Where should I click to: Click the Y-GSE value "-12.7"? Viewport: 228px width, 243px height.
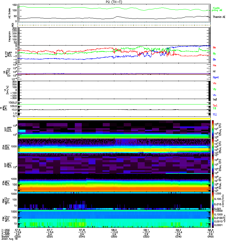146,232
